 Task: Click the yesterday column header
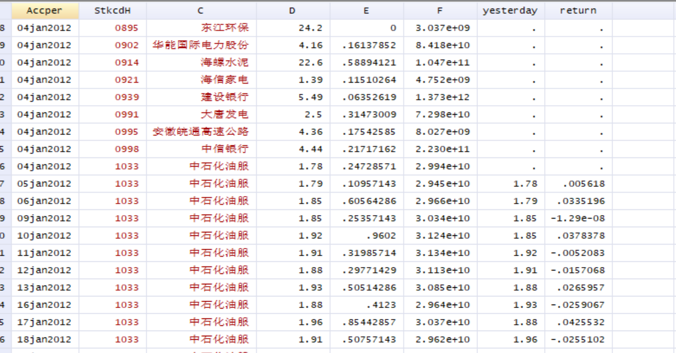point(510,11)
